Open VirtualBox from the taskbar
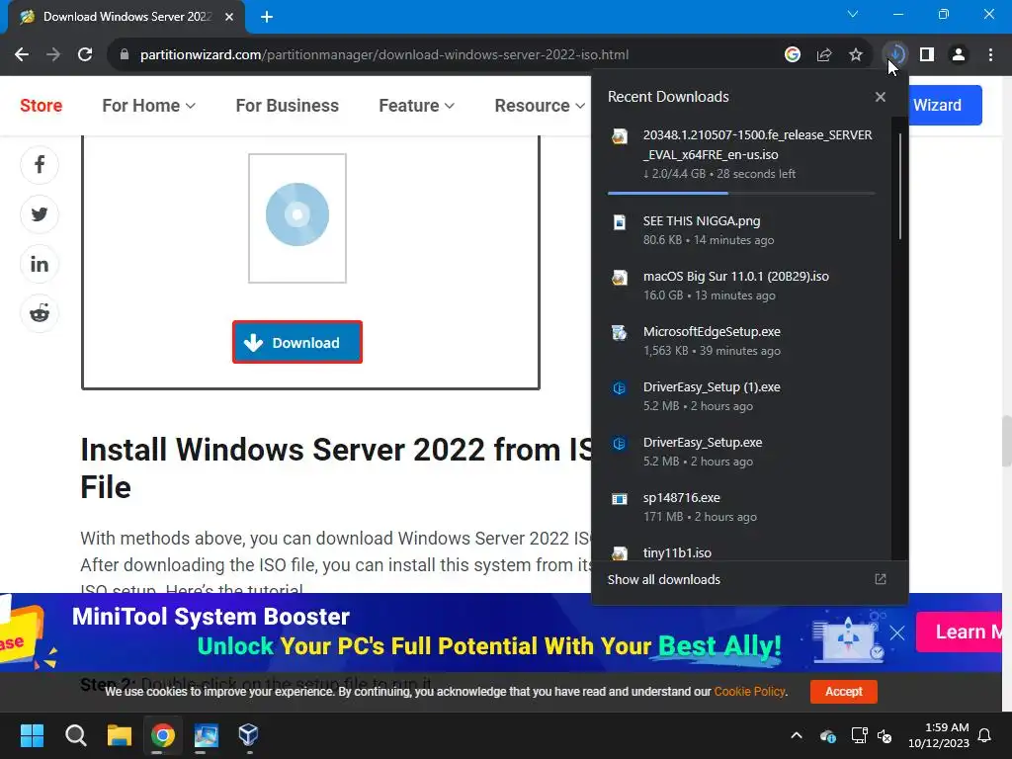This screenshot has height=759, width=1012. point(248,735)
